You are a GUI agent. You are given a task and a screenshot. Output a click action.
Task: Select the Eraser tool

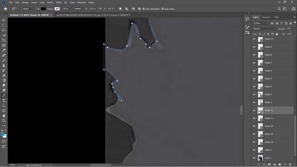[4, 75]
